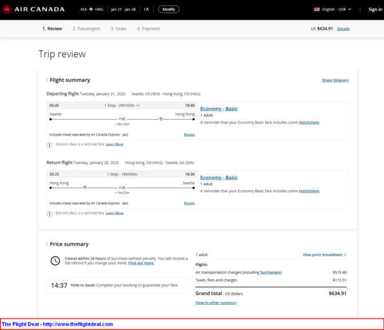Click View in other currency
Screen dimensions: 384x330
pos(215,303)
